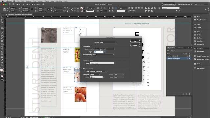This screenshot has height=118, width=210.
Task: Select the Selection tool in the toolbox
Action: click(2, 17)
